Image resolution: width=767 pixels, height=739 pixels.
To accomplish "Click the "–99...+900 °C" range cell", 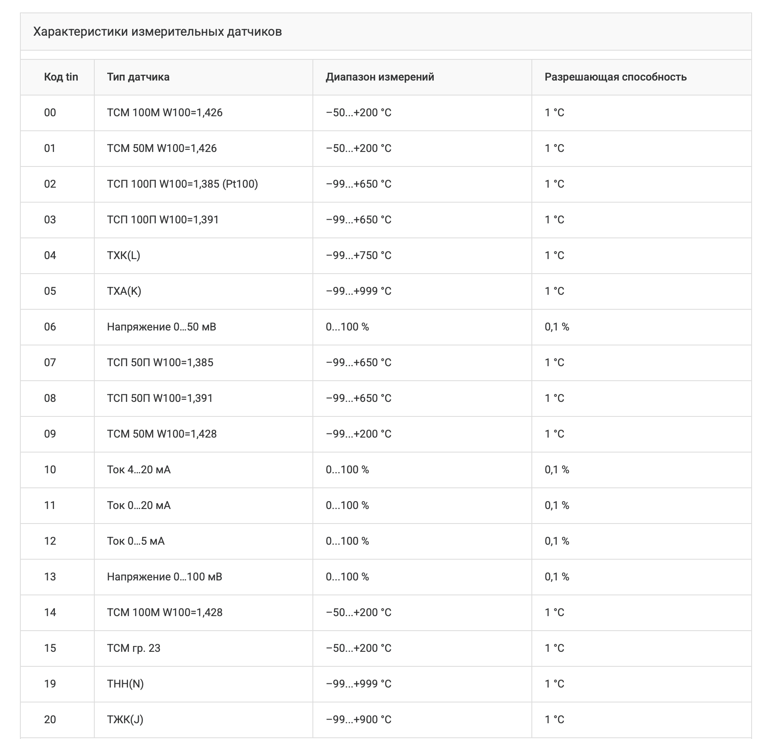I will click(x=359, y=719).
